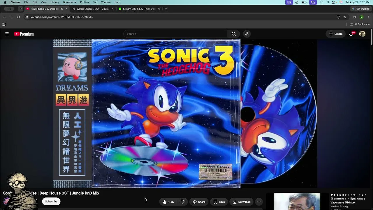
Task: Reload the YouTube page
Action: (x=18, y=17)
